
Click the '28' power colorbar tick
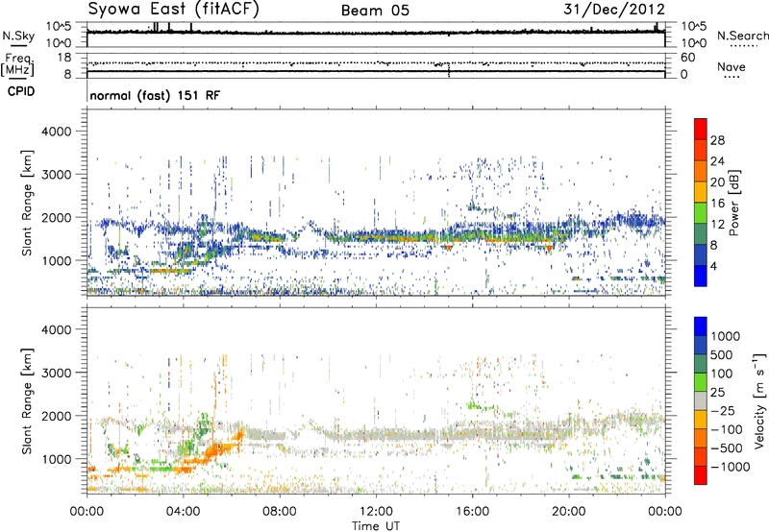coord(717,140)
